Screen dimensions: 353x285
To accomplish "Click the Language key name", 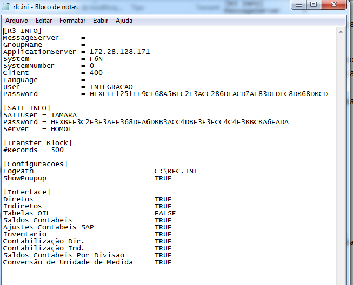I will 20,80.
